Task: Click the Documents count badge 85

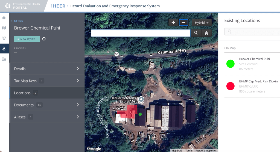Action: [x=39, y=105]
